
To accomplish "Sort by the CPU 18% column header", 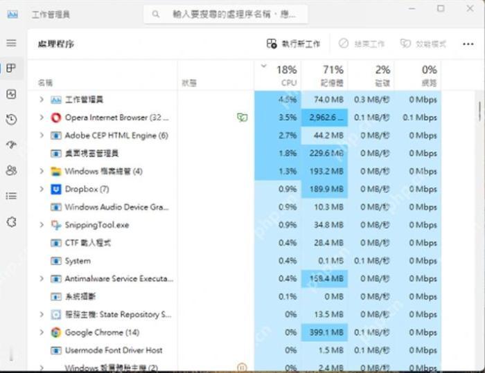I will pyautogui.click(x=278, y=75).
